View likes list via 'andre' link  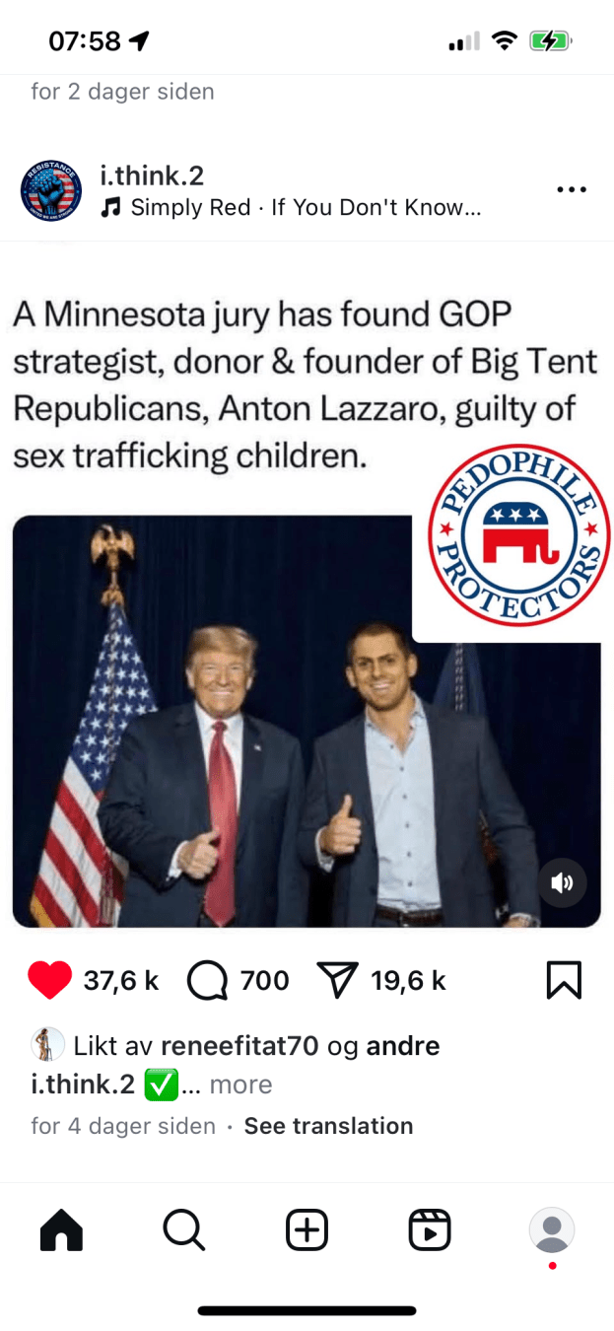[403, 1046]
